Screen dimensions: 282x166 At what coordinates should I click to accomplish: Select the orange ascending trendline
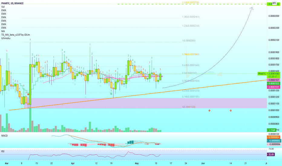(138, 95)
